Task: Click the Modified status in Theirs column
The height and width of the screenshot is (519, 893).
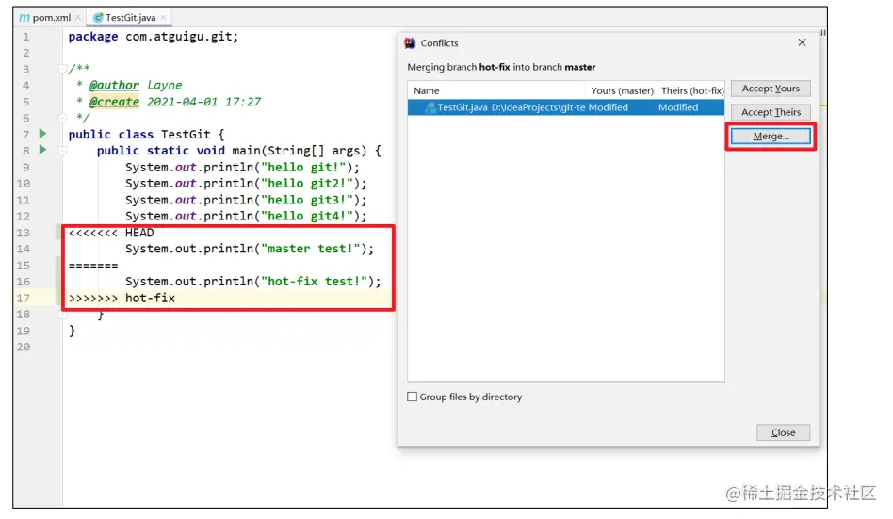Action: (677, 107)
